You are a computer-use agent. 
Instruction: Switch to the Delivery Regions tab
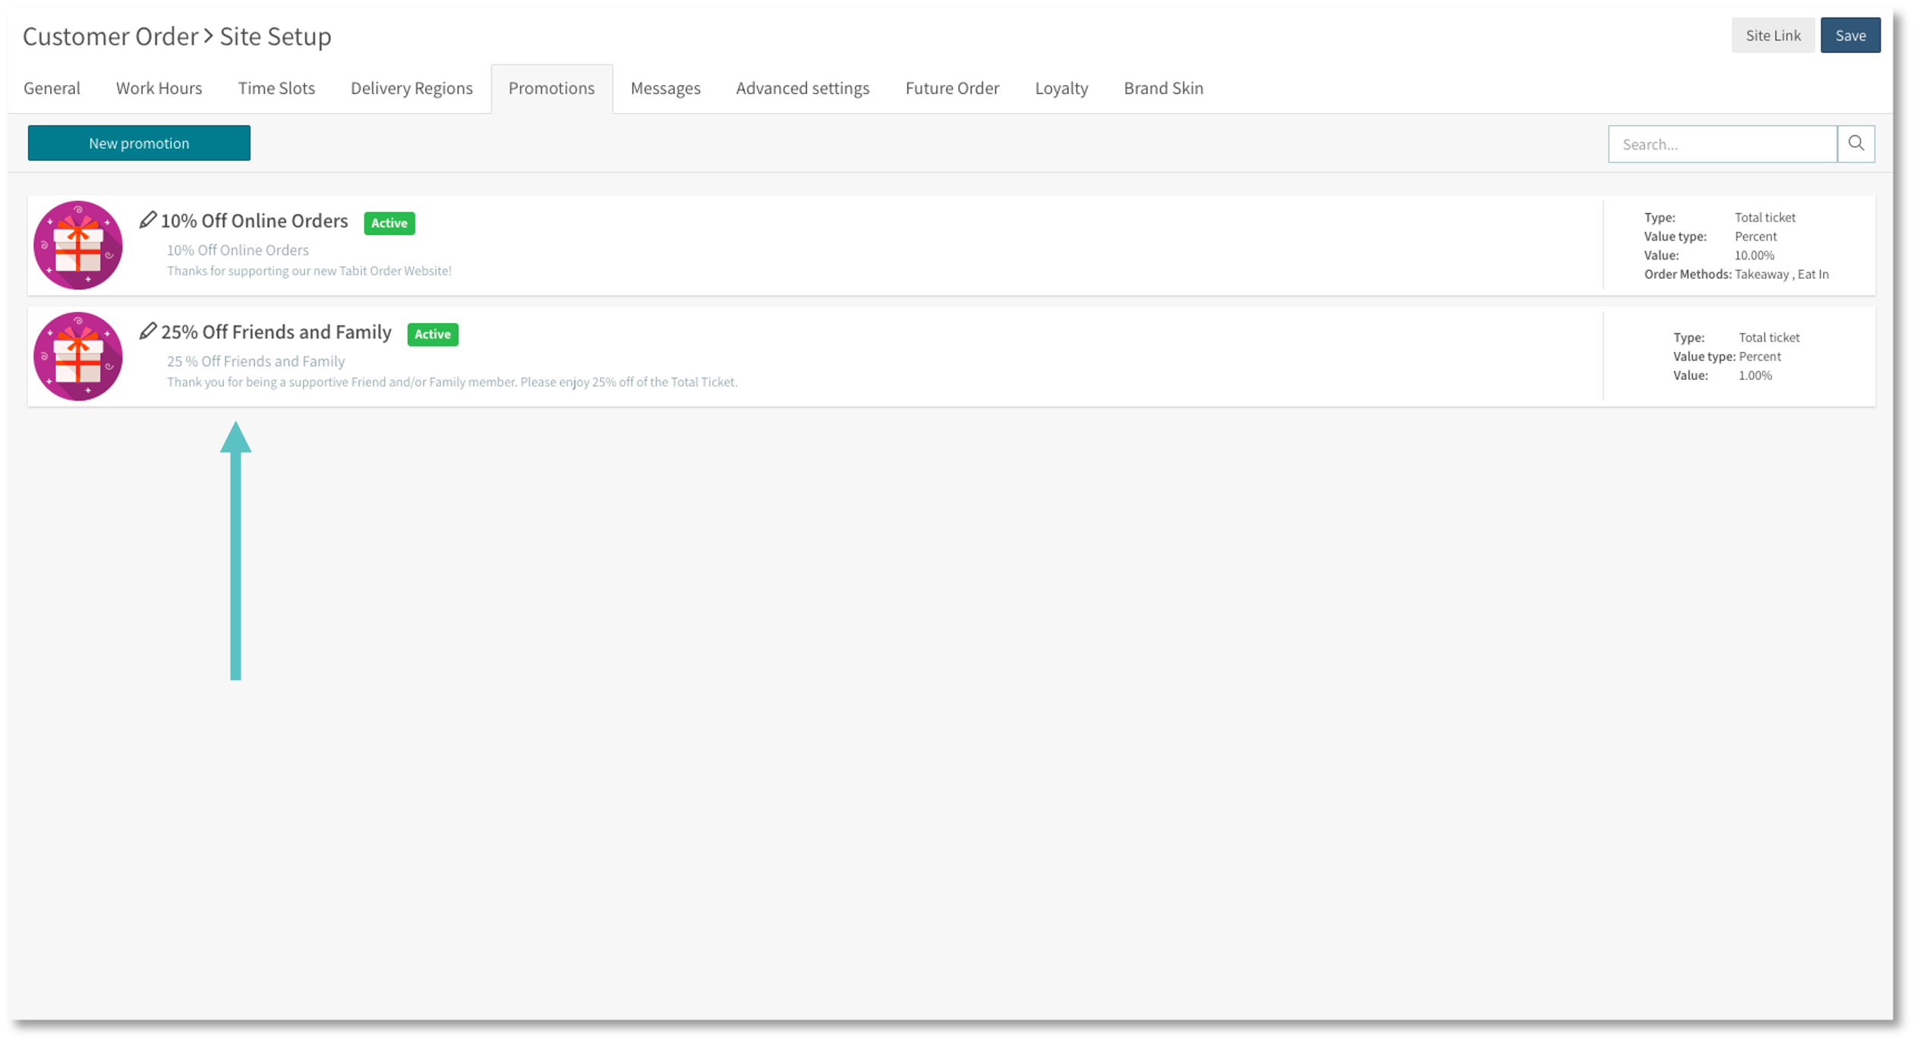(x=411, y=88)
